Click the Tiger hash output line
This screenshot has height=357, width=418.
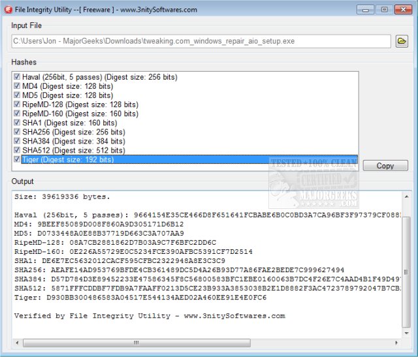[x=140, y=298]
